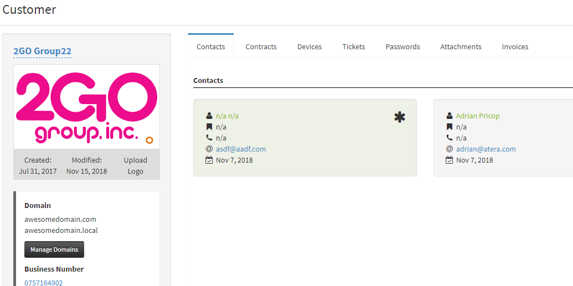This screenshot has width=573, height=286.
Task: Click Nov 7, 2018 in asdf@aadf.com card
Action: [234, 160]
